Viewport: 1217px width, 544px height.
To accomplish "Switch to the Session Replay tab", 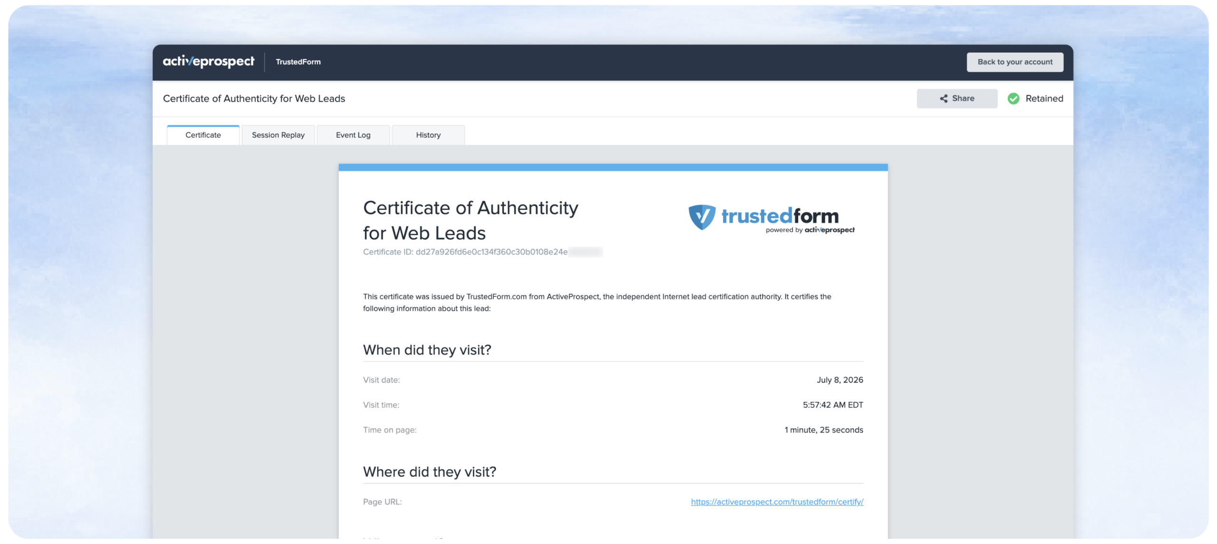I will pyautogui.click(x=278, y=135).
